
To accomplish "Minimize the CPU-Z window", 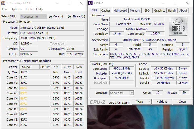I will [163, 3].
